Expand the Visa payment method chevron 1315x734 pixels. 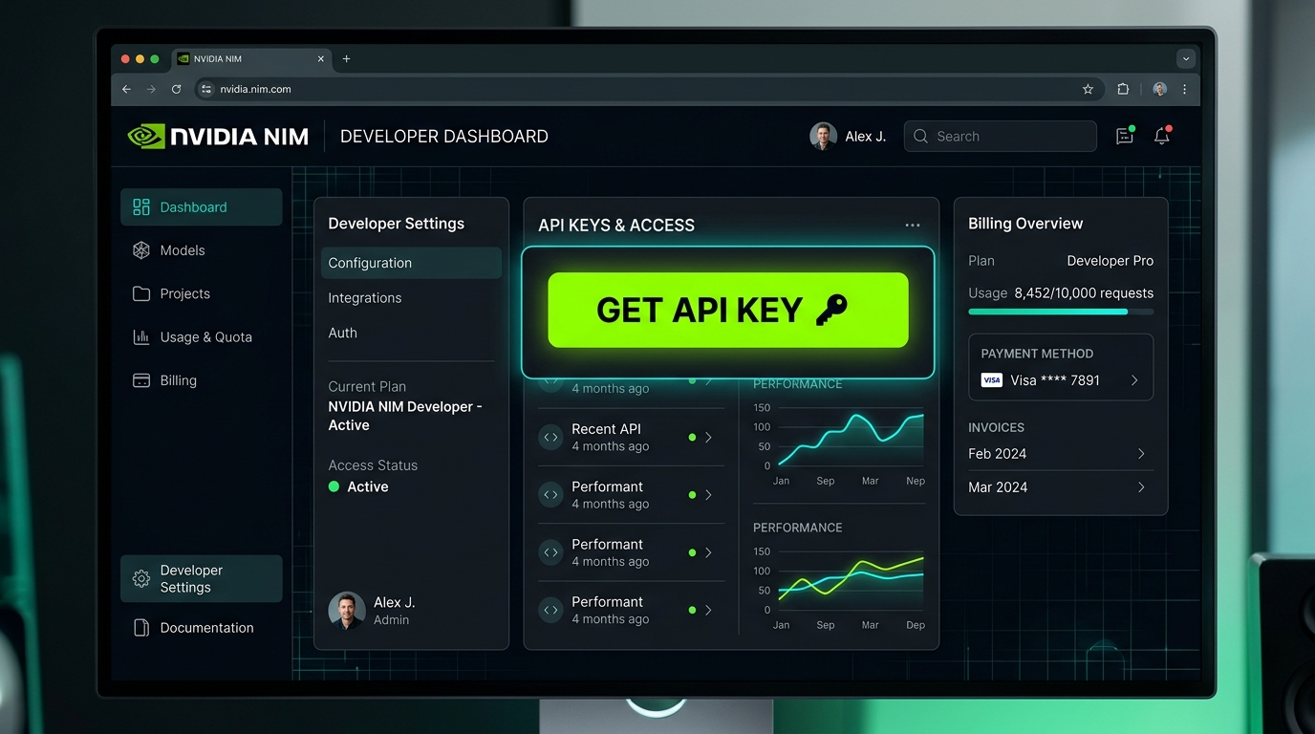(x=1134, y=380)
